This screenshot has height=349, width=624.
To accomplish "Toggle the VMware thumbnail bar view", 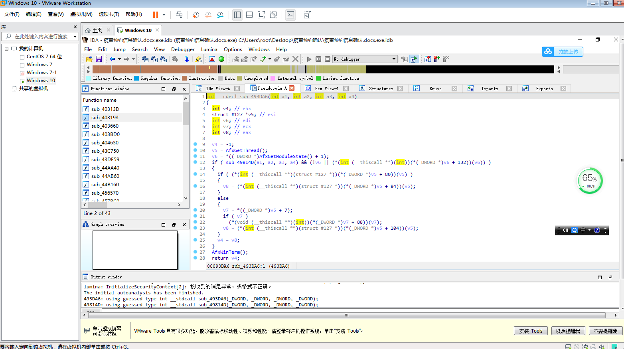I will coord(249,15).
